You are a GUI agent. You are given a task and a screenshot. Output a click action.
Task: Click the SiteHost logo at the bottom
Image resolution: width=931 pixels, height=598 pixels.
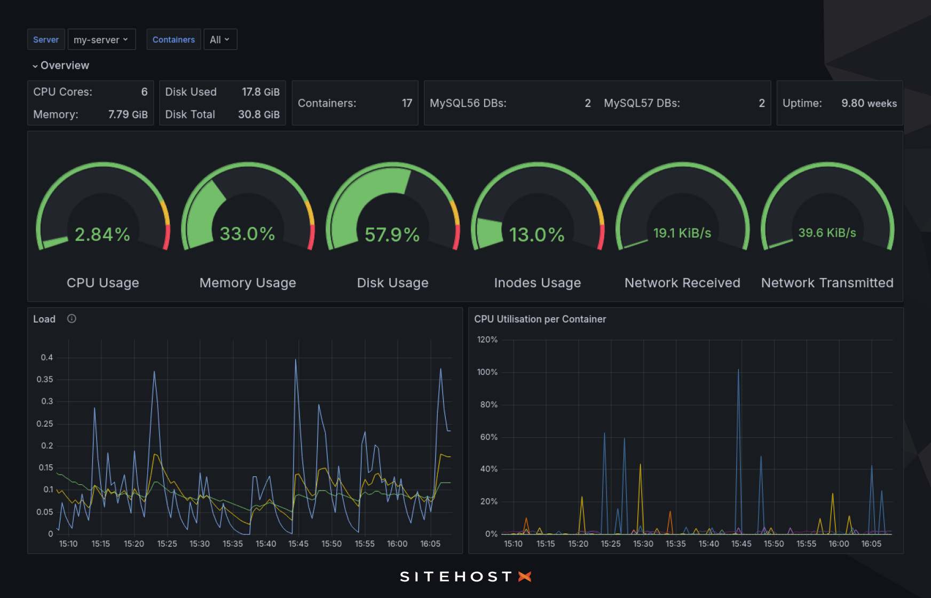coord(464,576)
